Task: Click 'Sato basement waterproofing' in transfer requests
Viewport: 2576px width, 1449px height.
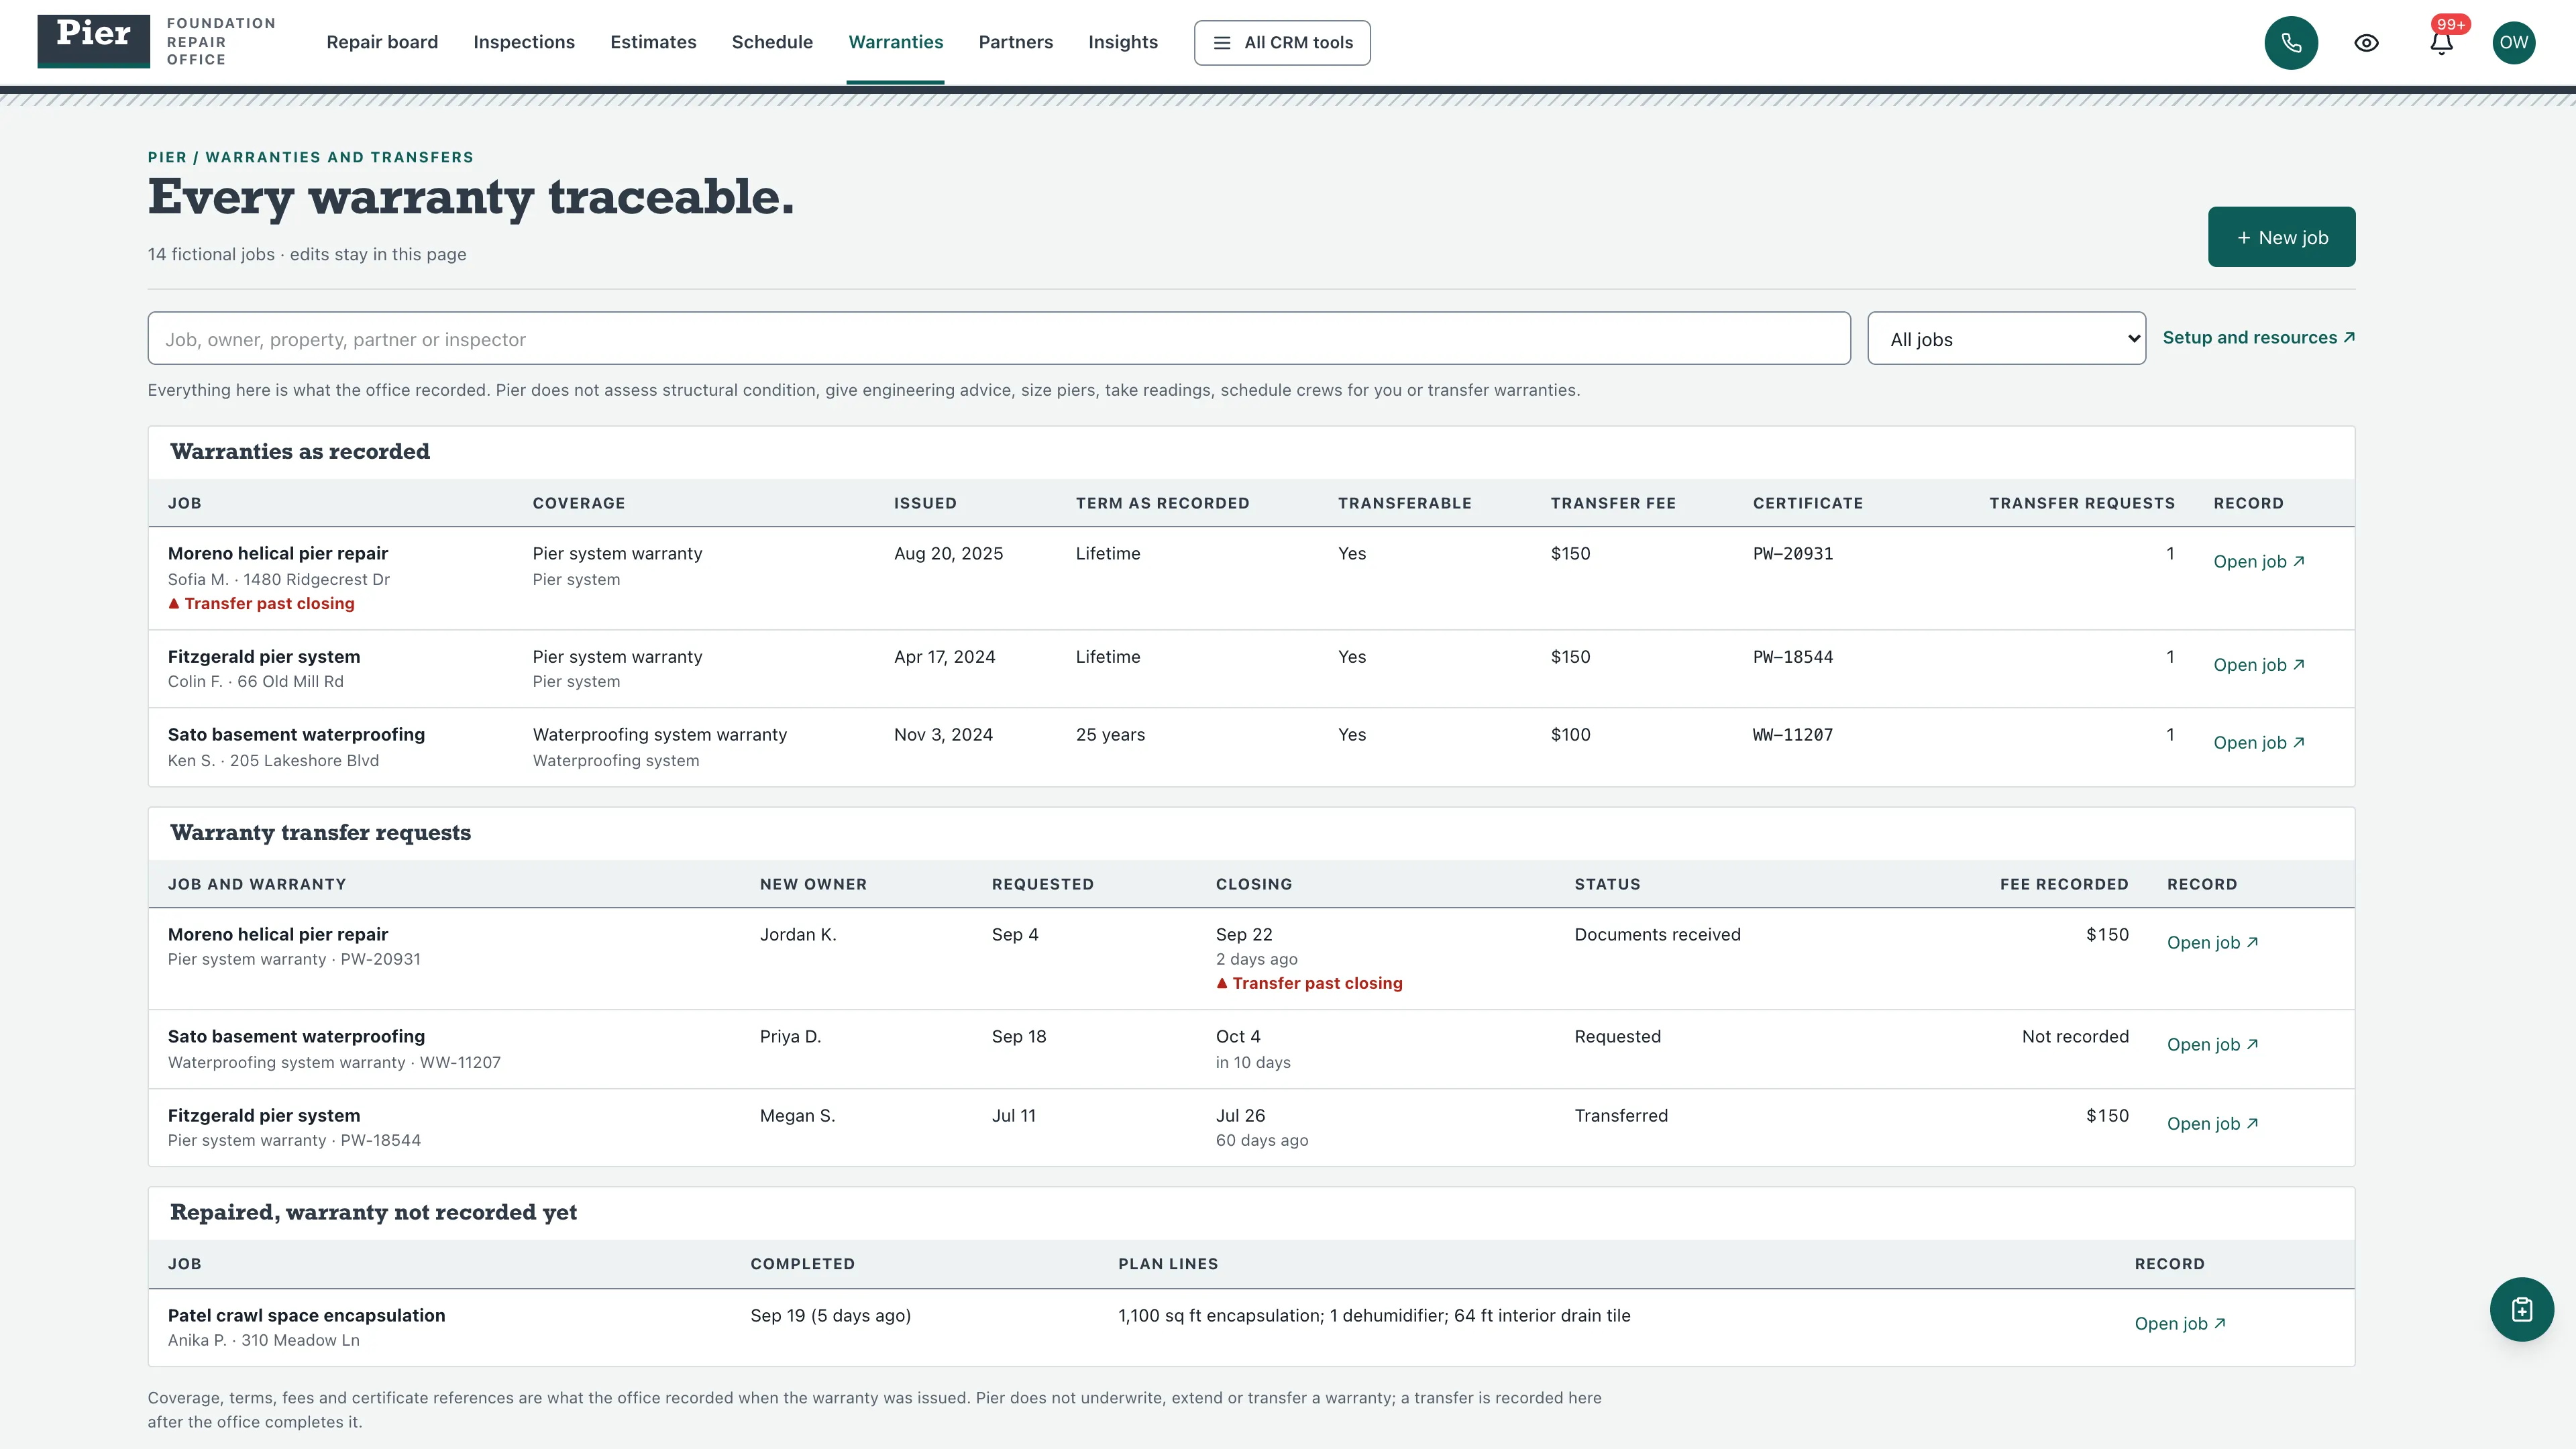Action: (x=296, y=1037)
